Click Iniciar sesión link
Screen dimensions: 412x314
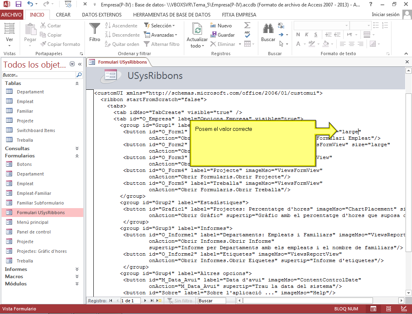click(x=385, y=14)
